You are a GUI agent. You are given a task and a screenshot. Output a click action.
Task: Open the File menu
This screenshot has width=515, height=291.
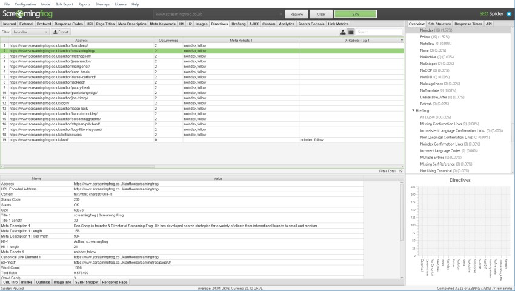click(x=7, y=4)
